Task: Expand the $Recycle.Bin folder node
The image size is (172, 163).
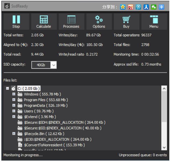Action: pos(14,134)
